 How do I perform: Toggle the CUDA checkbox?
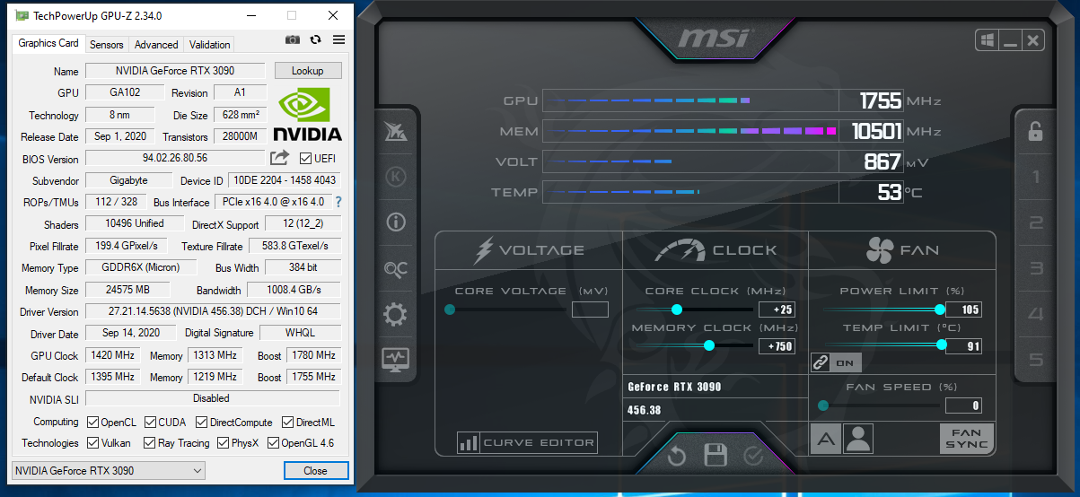(150, 422)
